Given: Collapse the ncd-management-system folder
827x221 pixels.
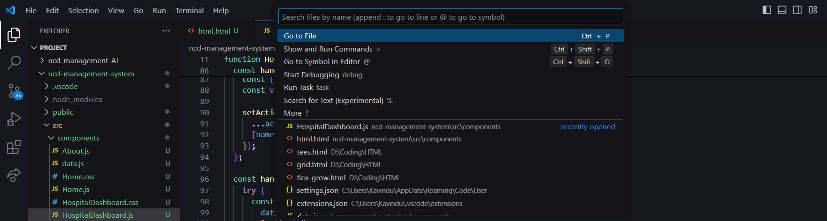Looking at the screenshot, I should 104,74.
